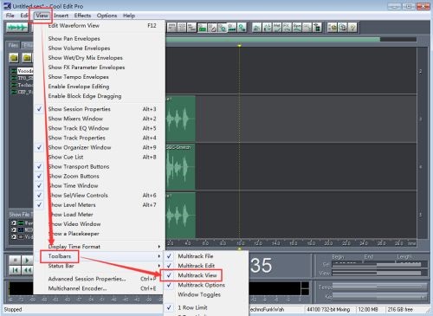Open Advanced Session Properties

tap(100, 279)
